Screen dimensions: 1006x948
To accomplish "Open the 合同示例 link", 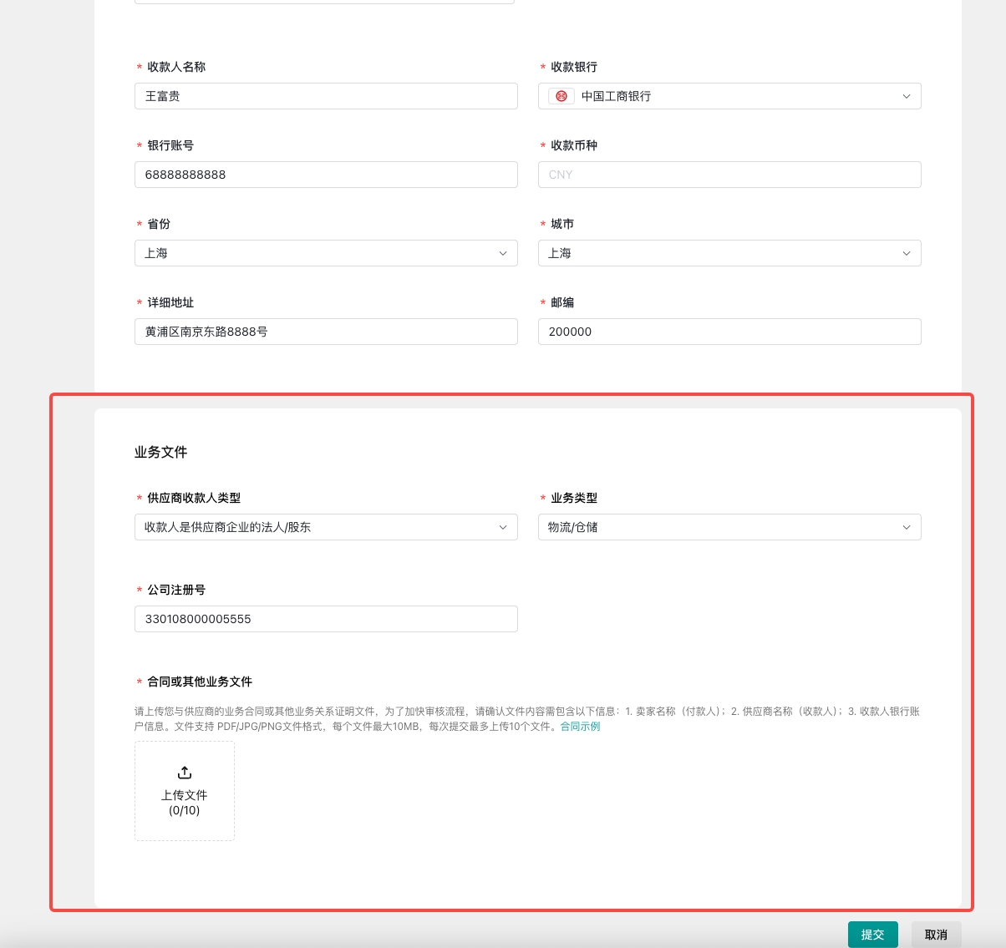I will click(580, 727).
